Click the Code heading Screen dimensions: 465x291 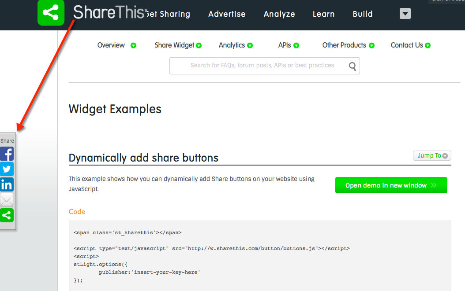77,212
